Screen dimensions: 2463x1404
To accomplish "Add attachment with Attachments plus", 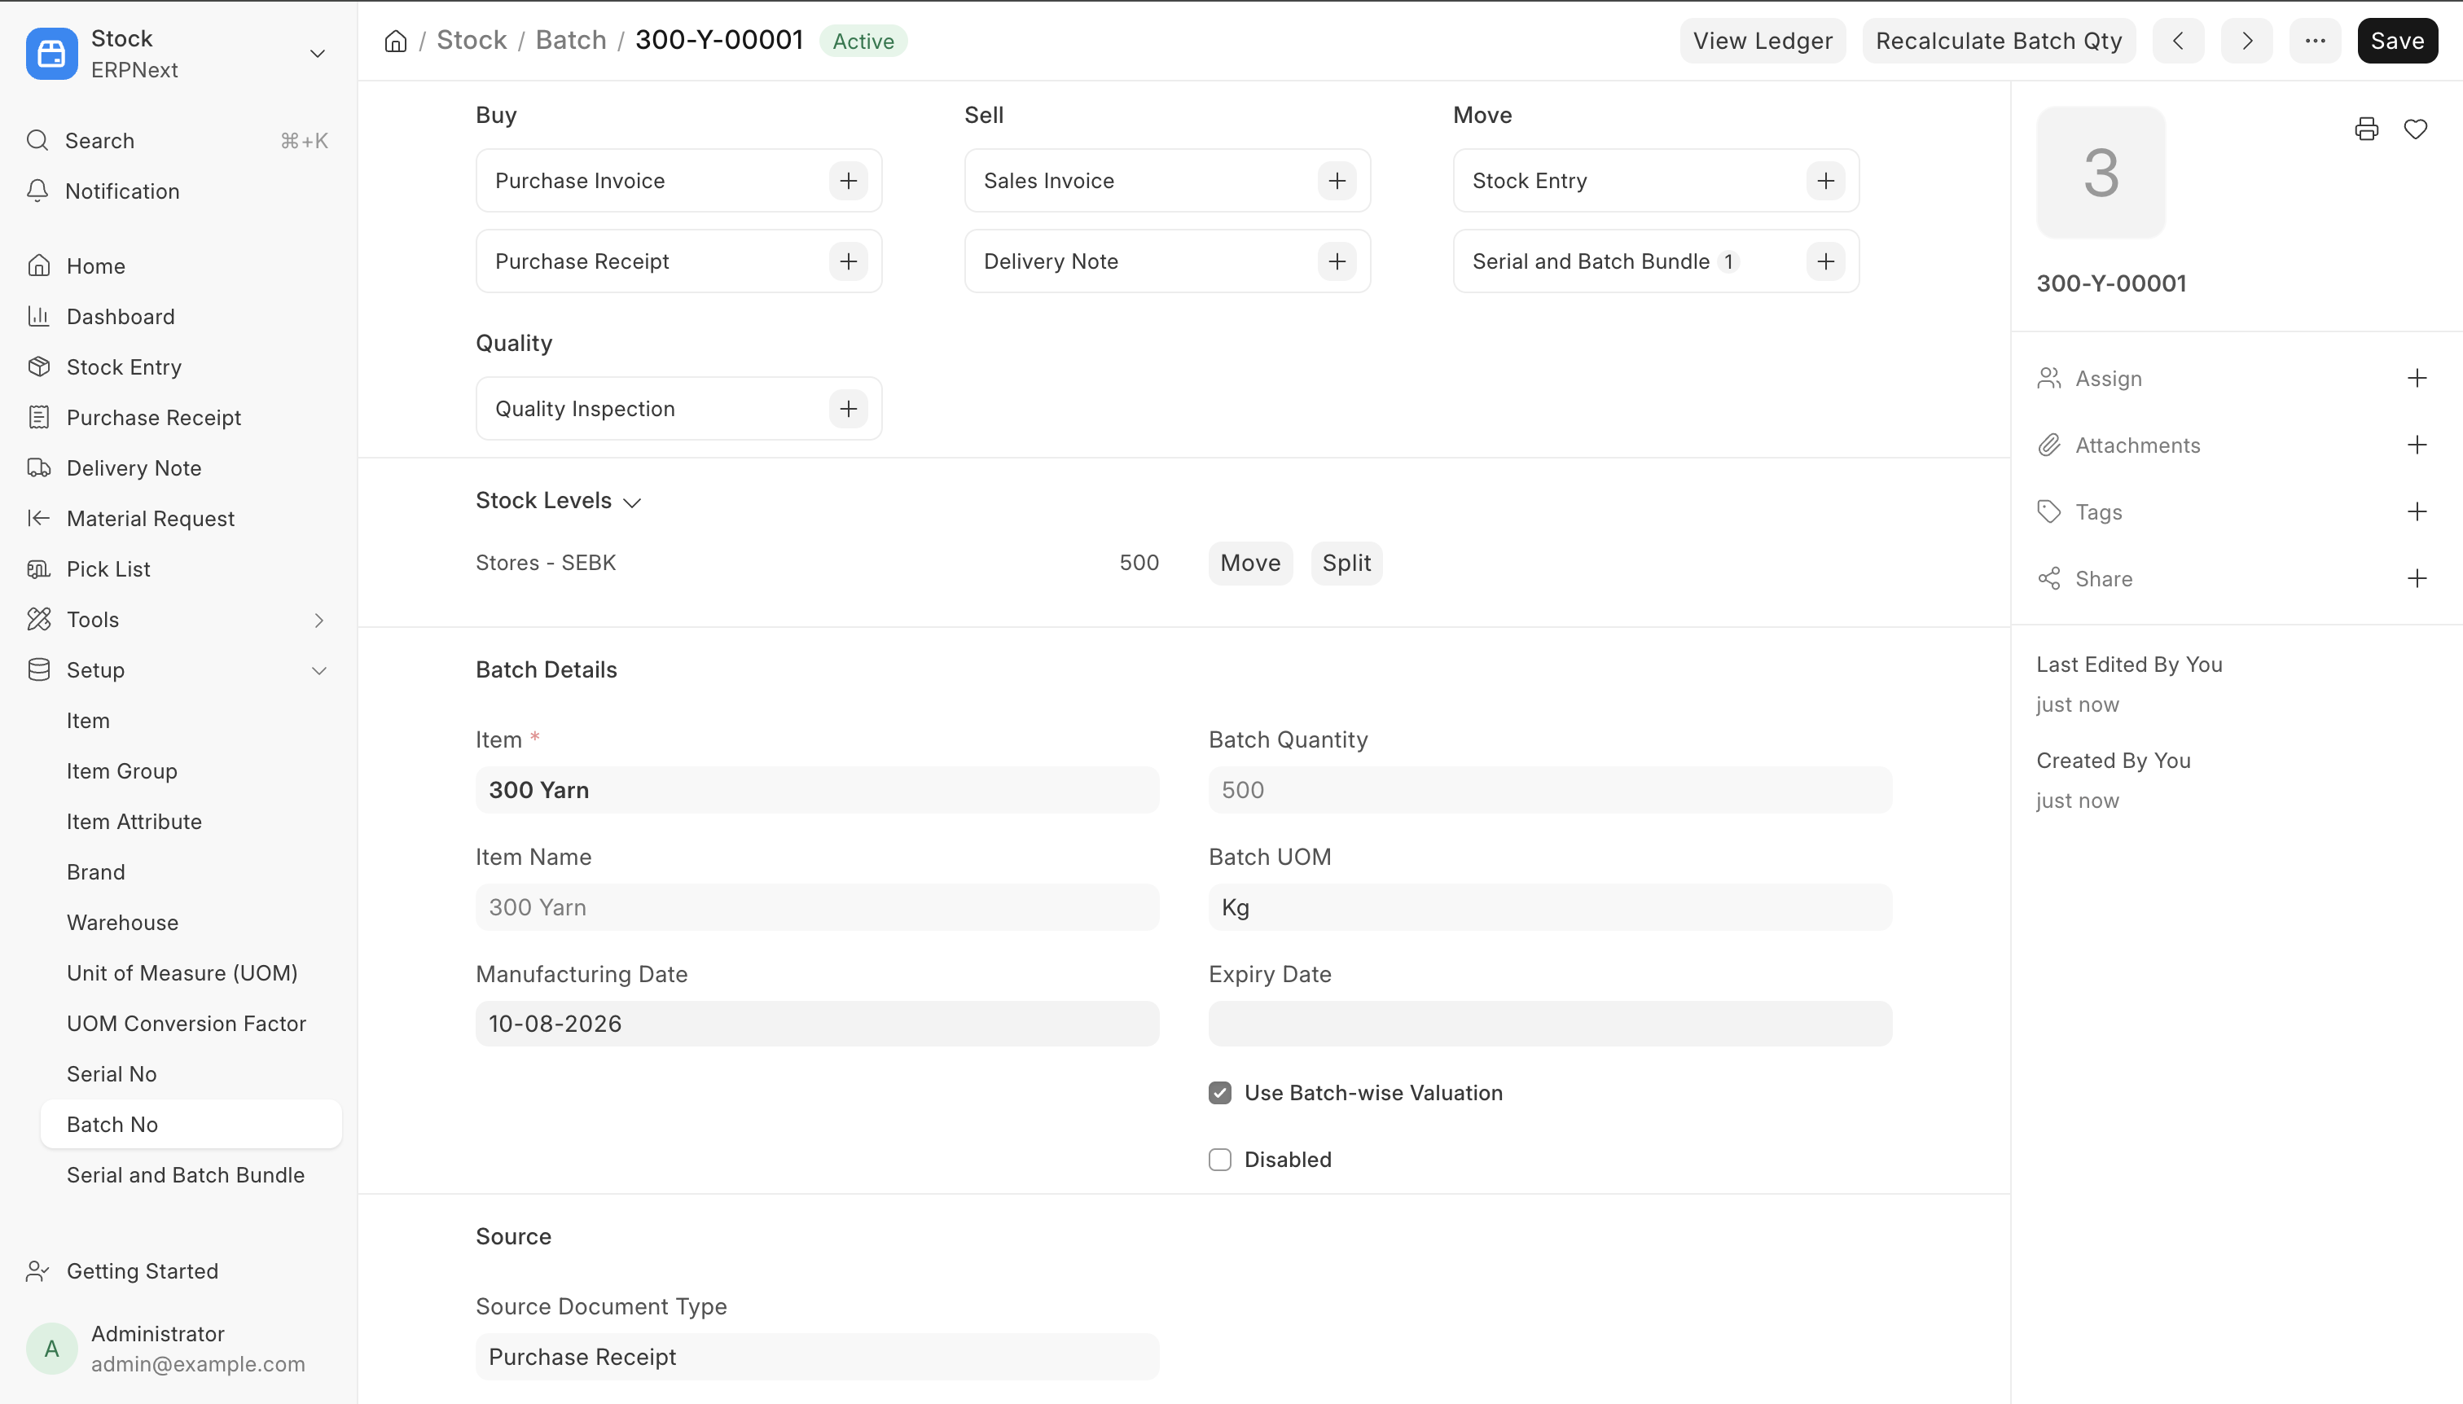I will tap(2417, 445).
